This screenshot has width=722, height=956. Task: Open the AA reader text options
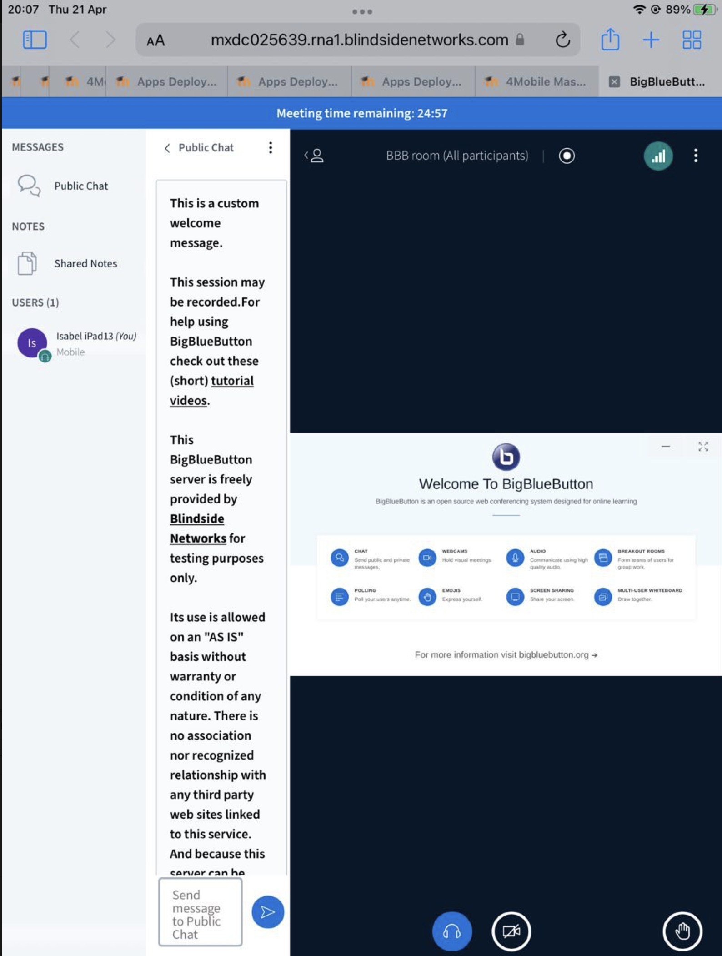(155, 40)
